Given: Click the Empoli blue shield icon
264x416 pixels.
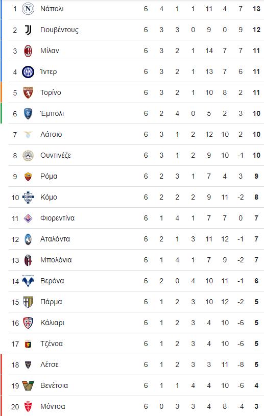Looking at the screenshot, I should click(x=28, y=113).
